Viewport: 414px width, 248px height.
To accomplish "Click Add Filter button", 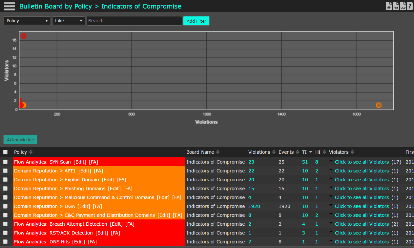I will [196, 21].
